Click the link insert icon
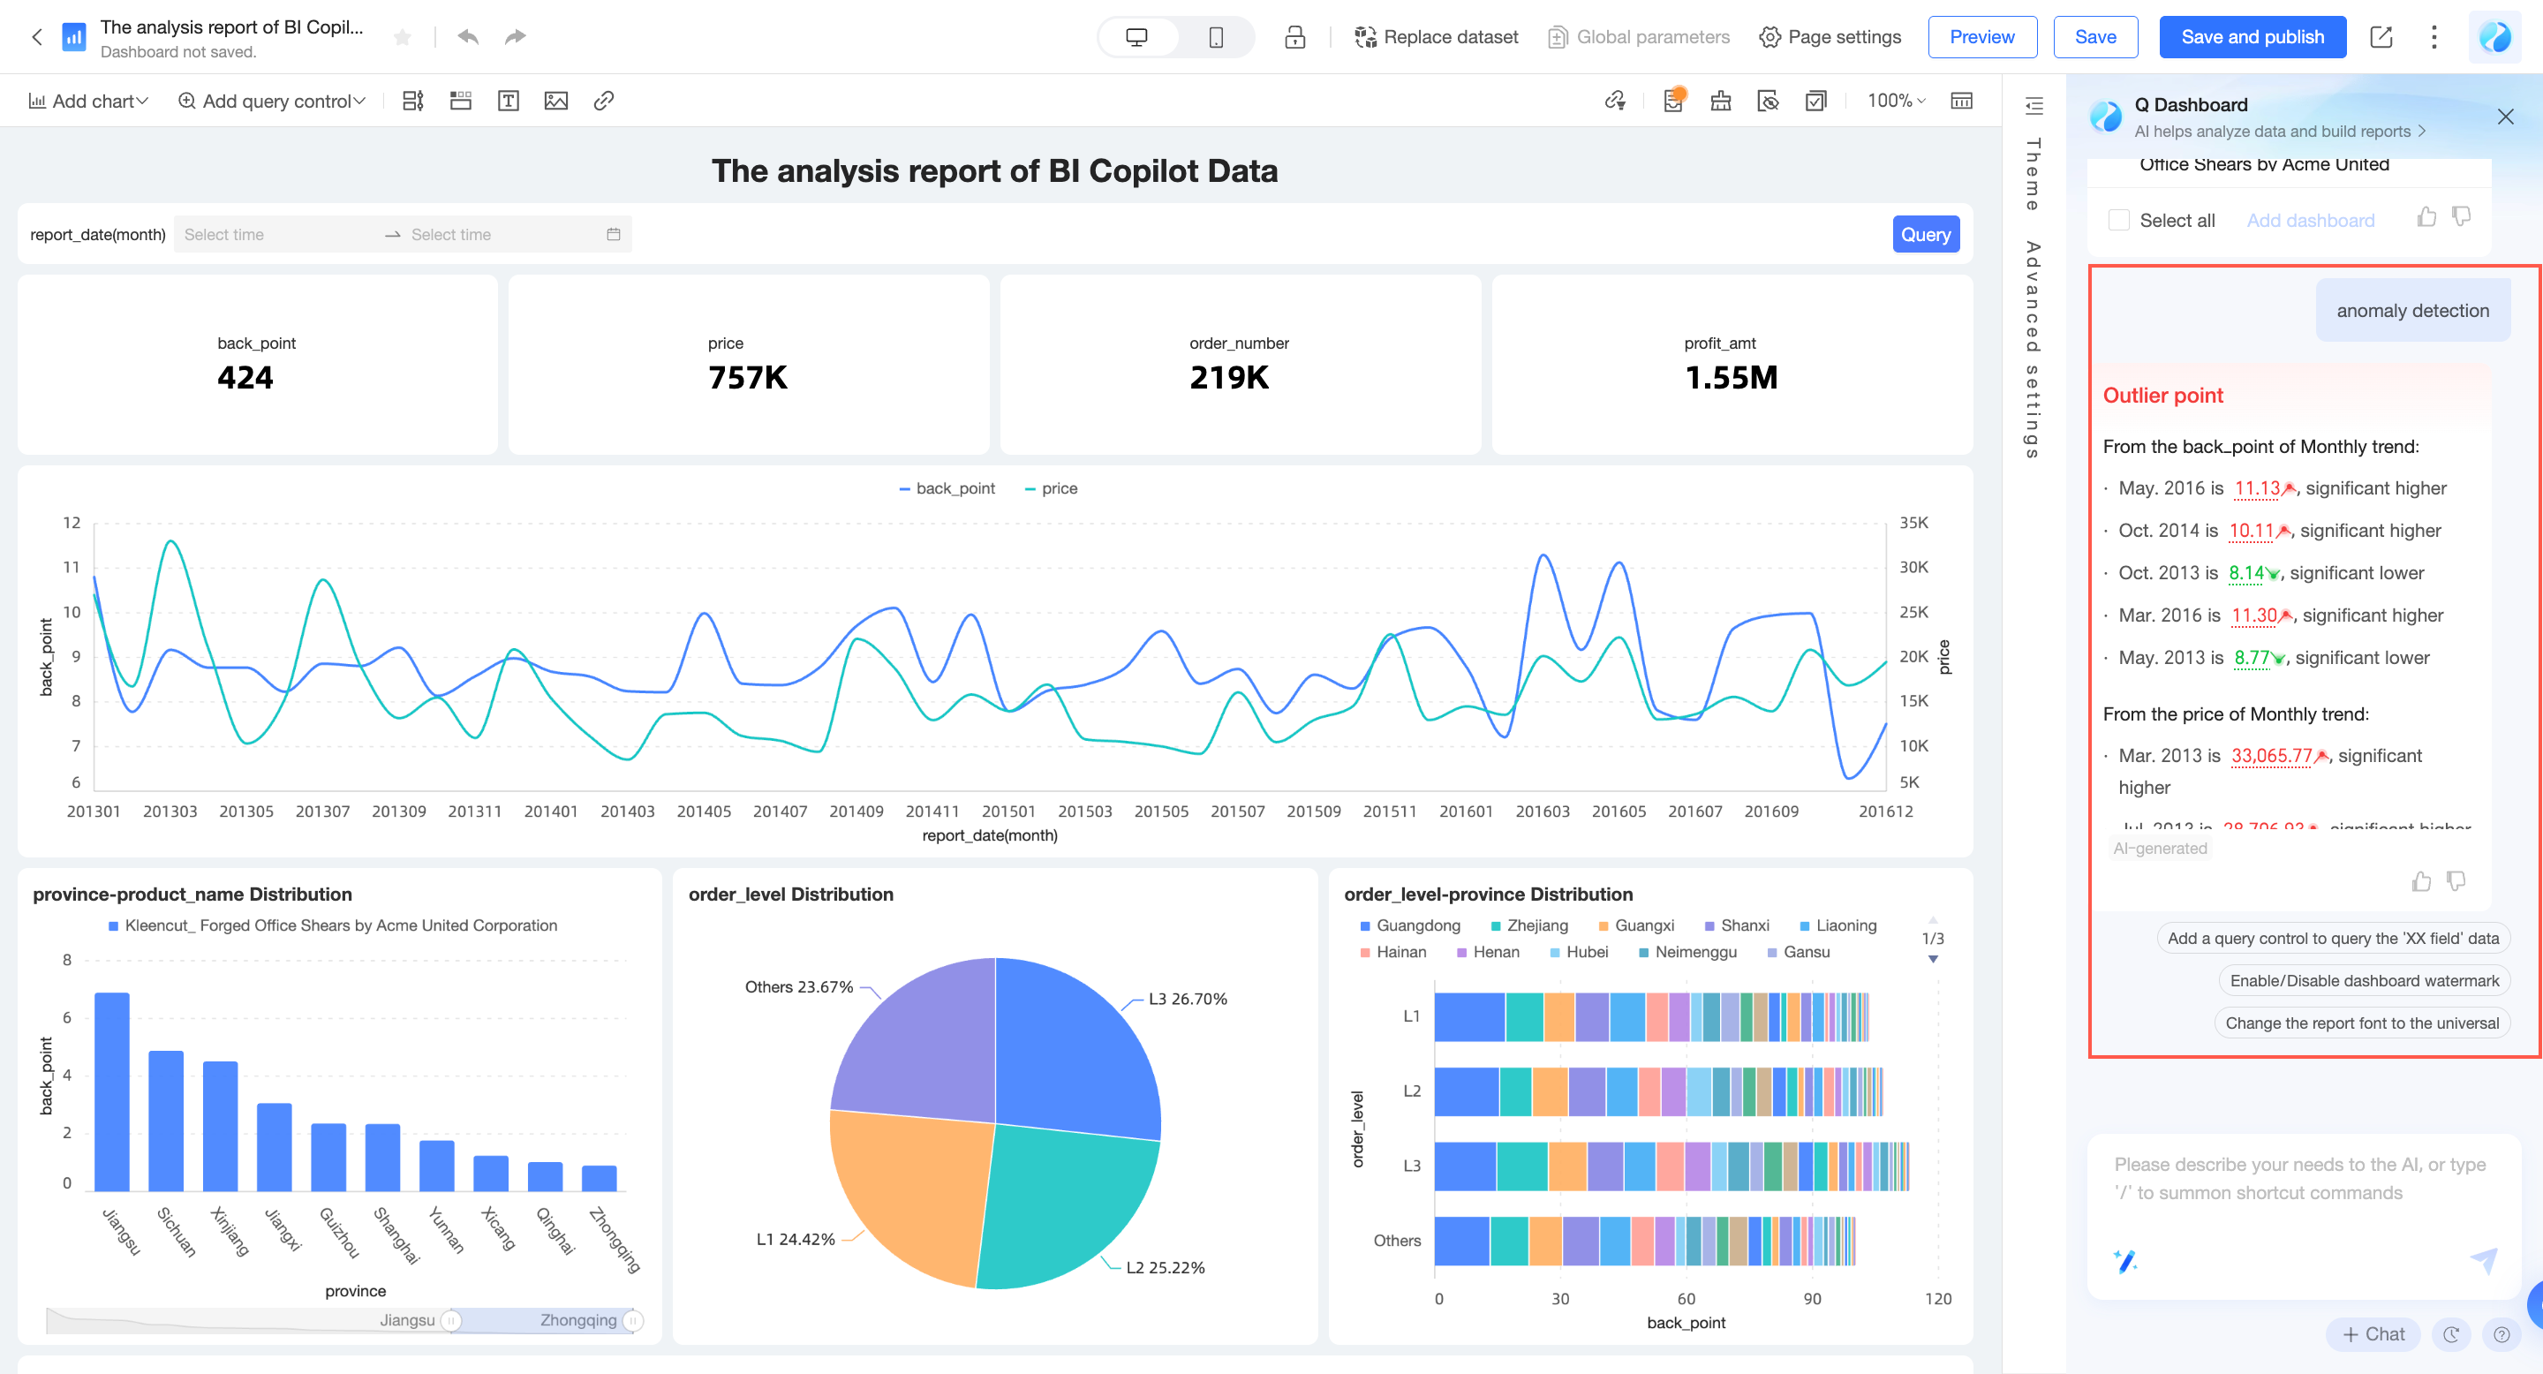Image resolution: width=2543 pixels, height=1374 pixels. 604,101
